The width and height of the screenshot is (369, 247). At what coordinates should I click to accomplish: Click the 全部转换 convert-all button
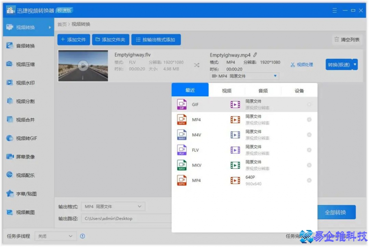coord(336,212)
